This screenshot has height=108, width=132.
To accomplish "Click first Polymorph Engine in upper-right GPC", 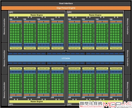I will 74,48.
